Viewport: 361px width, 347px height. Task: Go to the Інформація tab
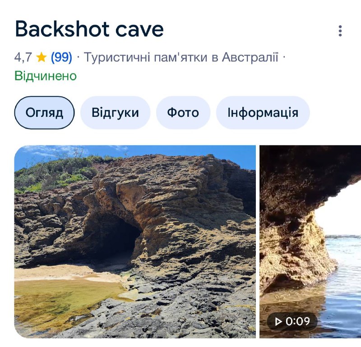point(263,113)
